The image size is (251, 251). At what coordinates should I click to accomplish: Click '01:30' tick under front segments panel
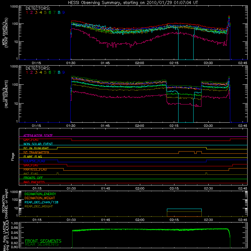click(x=71, y=63)
